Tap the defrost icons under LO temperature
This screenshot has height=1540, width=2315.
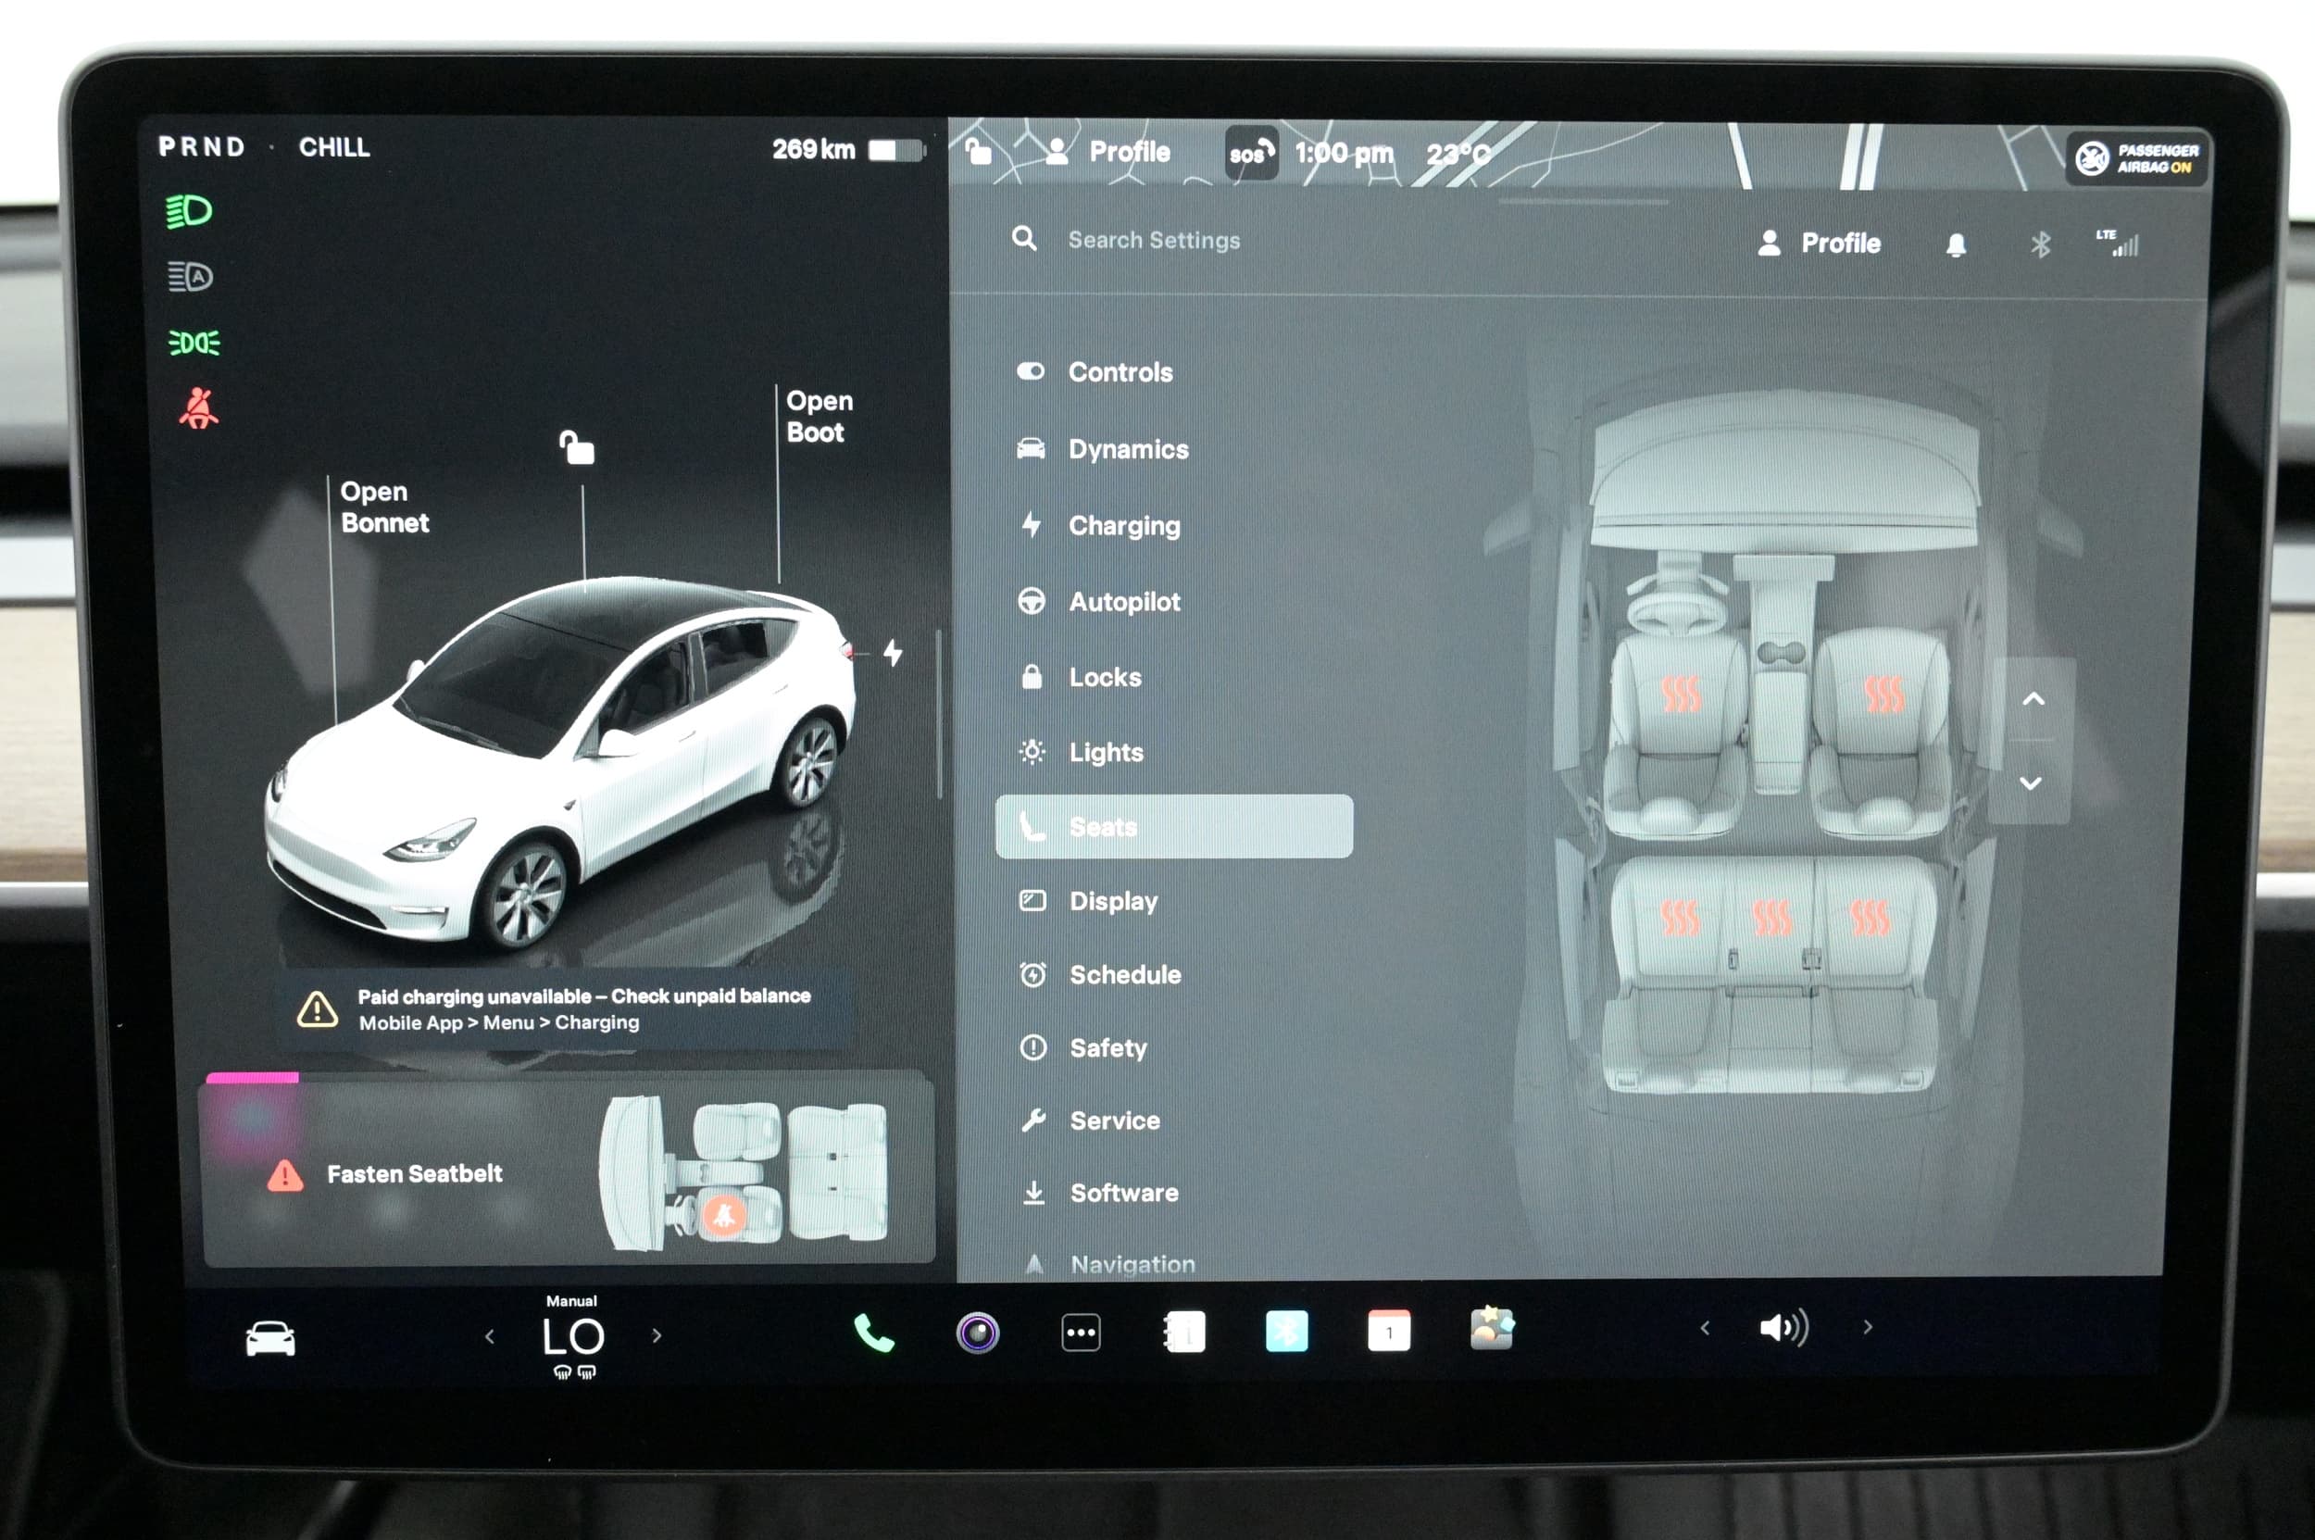(574, 1371)
